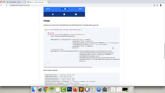
Task: Click the '// Permission Step' comment
Action: [x=57, y=49]
